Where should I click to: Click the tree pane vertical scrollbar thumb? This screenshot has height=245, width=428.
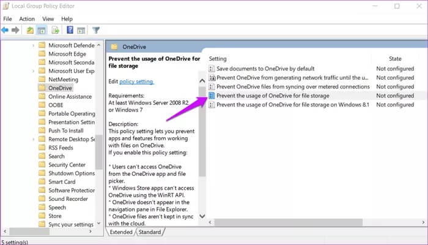(99, 152)
